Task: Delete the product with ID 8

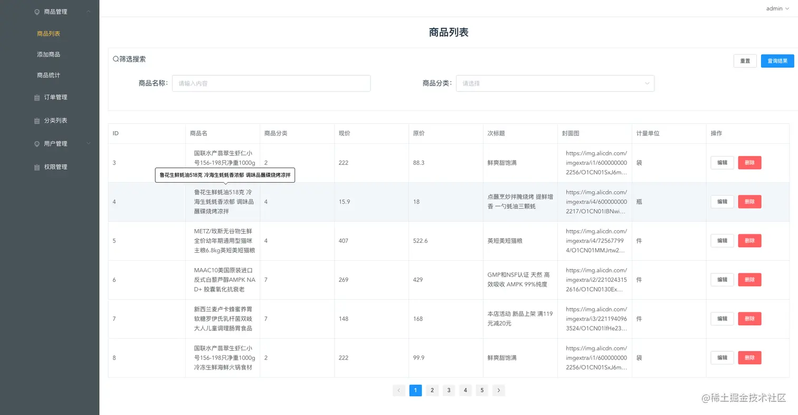Action: [749, 358]
